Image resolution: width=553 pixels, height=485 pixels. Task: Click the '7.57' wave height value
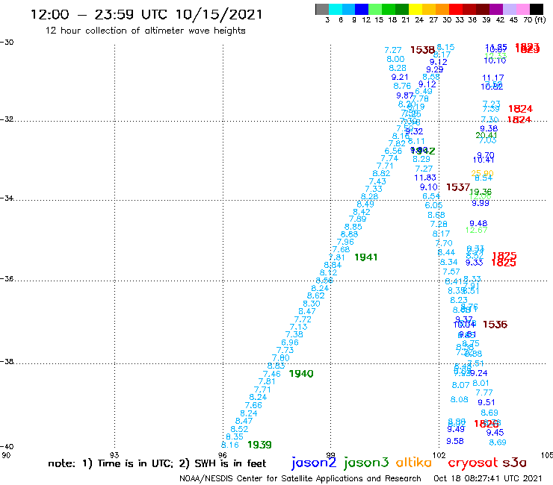[x=451, y=272]
